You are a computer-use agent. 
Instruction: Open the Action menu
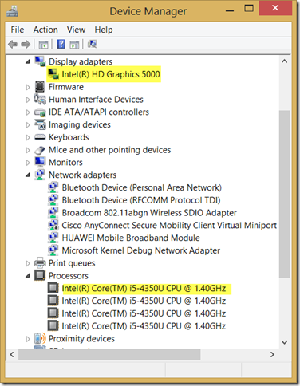45,30
